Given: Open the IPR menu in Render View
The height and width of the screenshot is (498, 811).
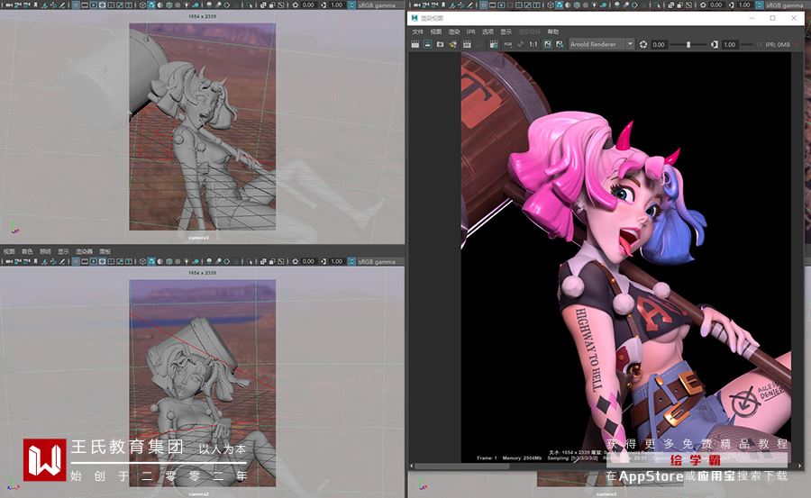Looking at the screenshot, I should (470, 32).
